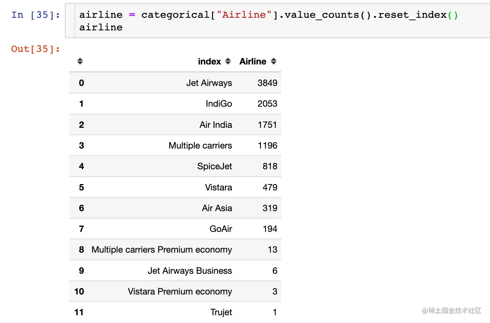This screenshot has width=490, height=323.
Task: Click row index 7
Action: coord(82,229)
